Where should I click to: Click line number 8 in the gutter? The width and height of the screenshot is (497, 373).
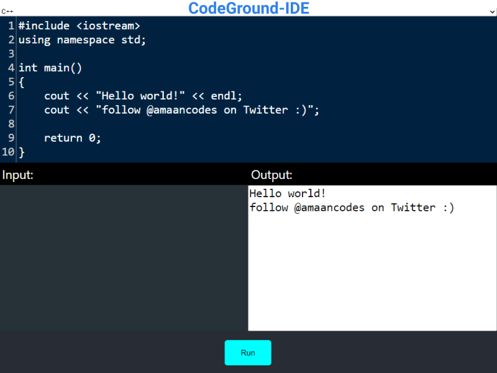tap(11, 124)
